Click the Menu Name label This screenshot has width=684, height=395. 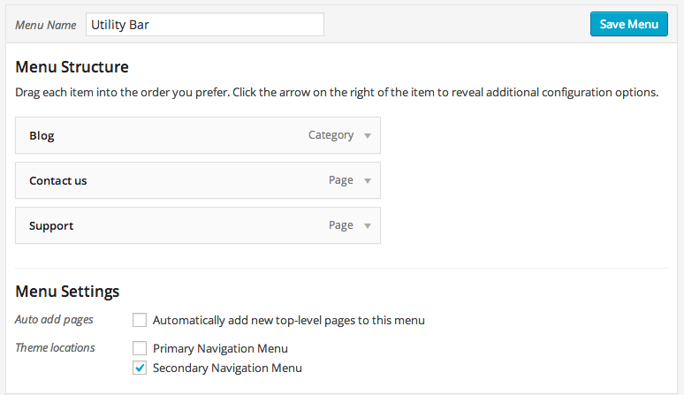click(46, 25)
